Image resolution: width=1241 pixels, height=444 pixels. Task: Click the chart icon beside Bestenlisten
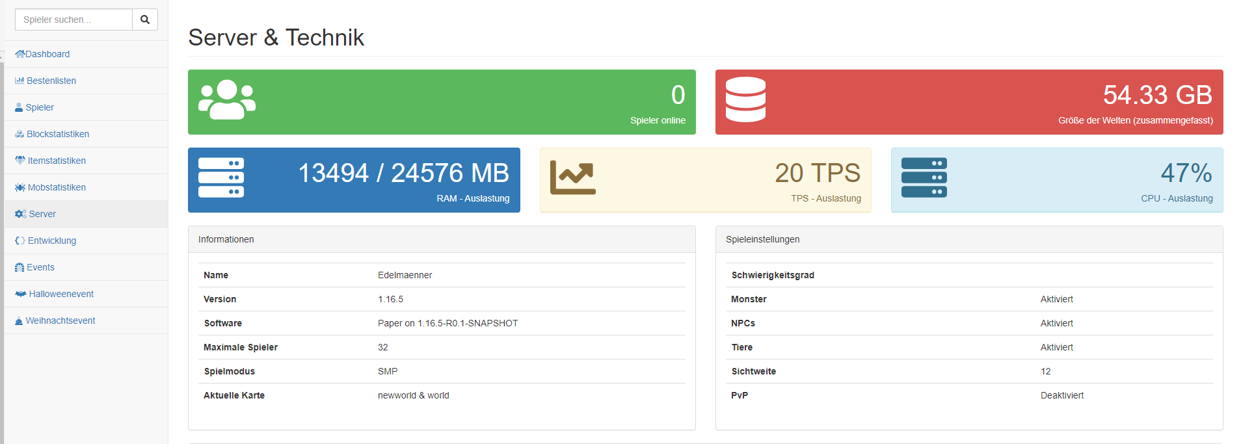click(x=20, y=81)
